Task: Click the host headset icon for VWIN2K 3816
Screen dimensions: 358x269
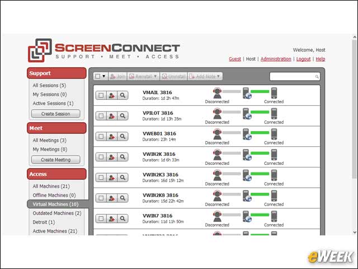Action: coord(217,155)
